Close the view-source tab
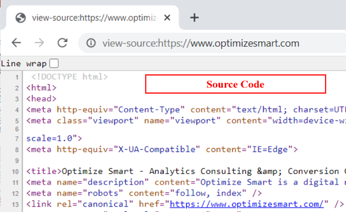 (x=168, y=18)
